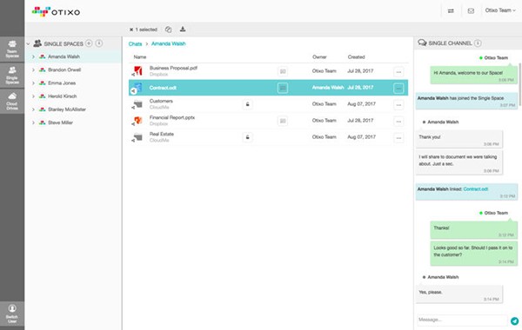
Task: Open the mail envelope icon in header
Action: pyautogui.click(x=471, y=11)
